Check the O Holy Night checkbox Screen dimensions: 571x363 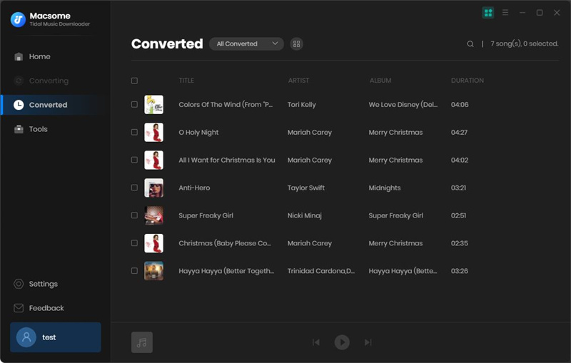[134, 132]
